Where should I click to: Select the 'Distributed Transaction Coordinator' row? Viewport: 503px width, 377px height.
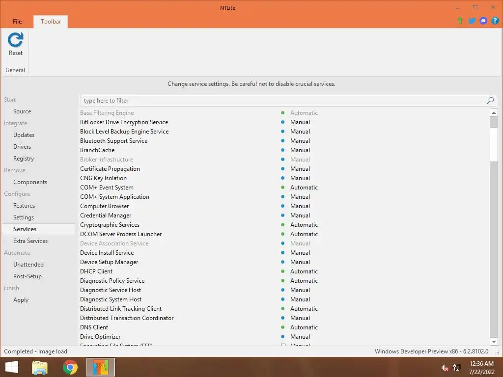pos(284,318)
